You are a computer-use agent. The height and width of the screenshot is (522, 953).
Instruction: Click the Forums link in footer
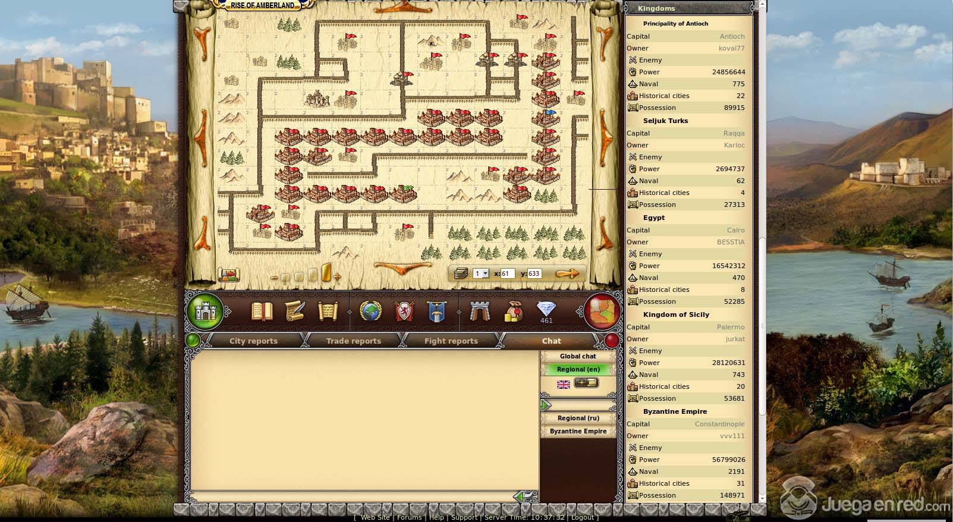click(409, 517)
